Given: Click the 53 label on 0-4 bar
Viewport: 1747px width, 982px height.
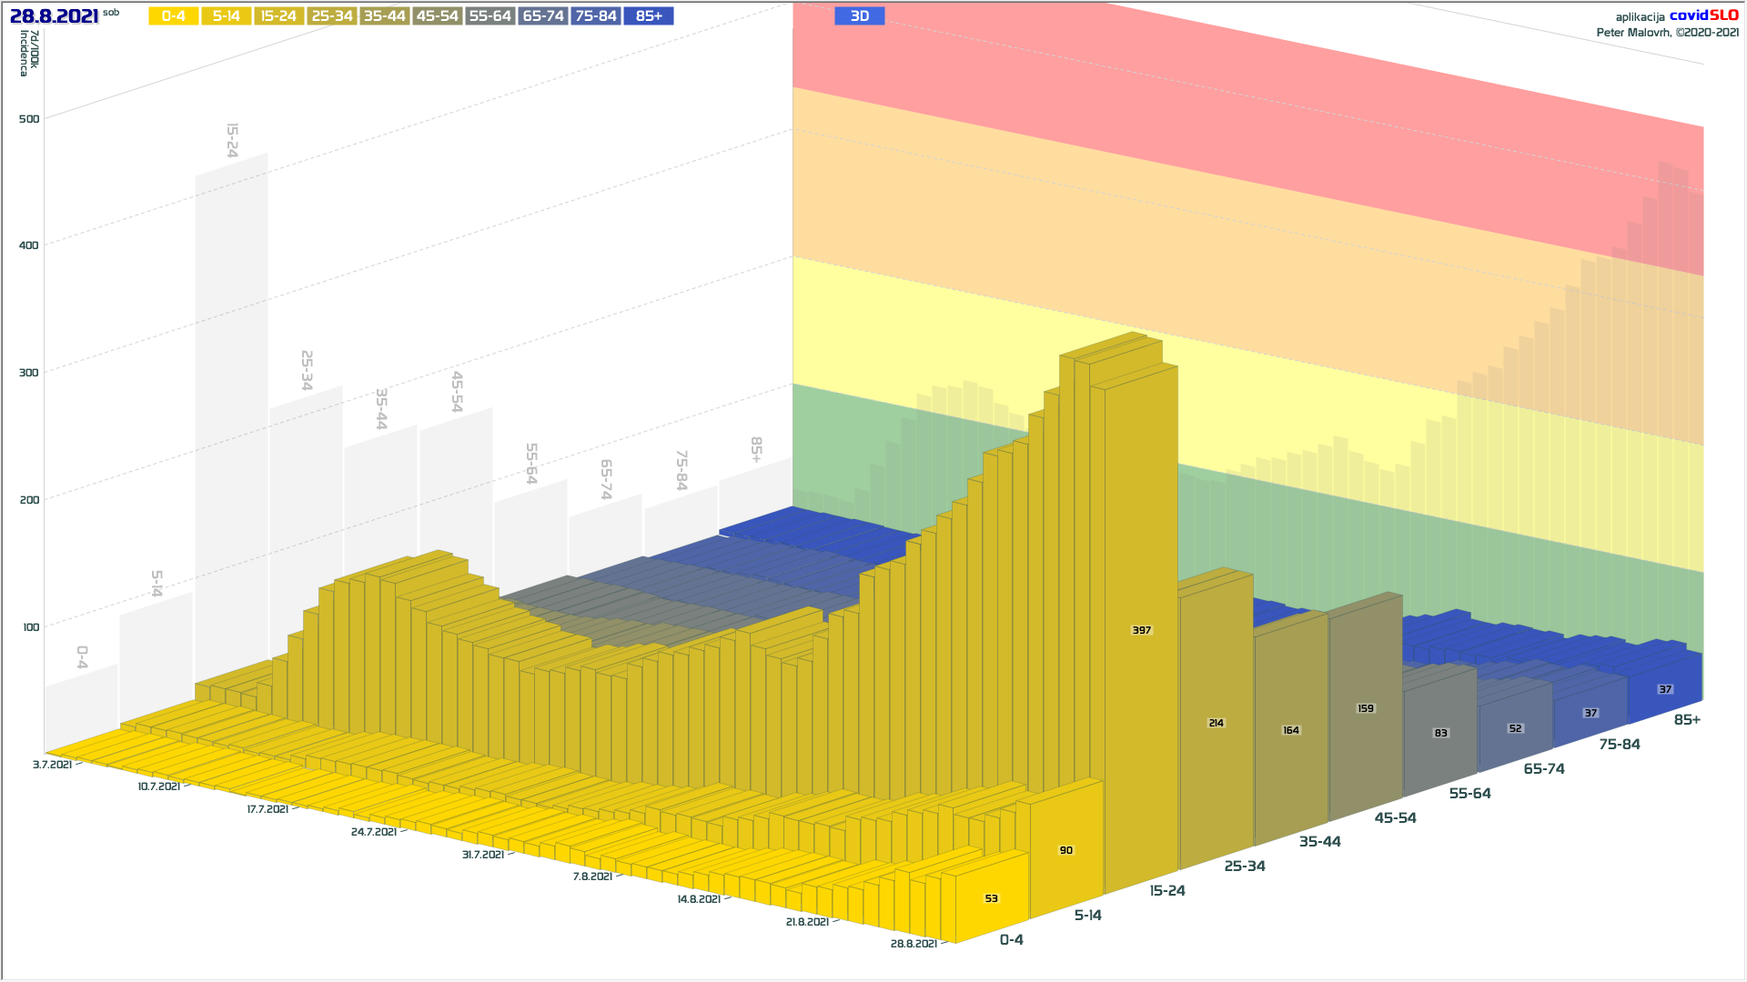Looking at the screenshot, I should point(991,898).
